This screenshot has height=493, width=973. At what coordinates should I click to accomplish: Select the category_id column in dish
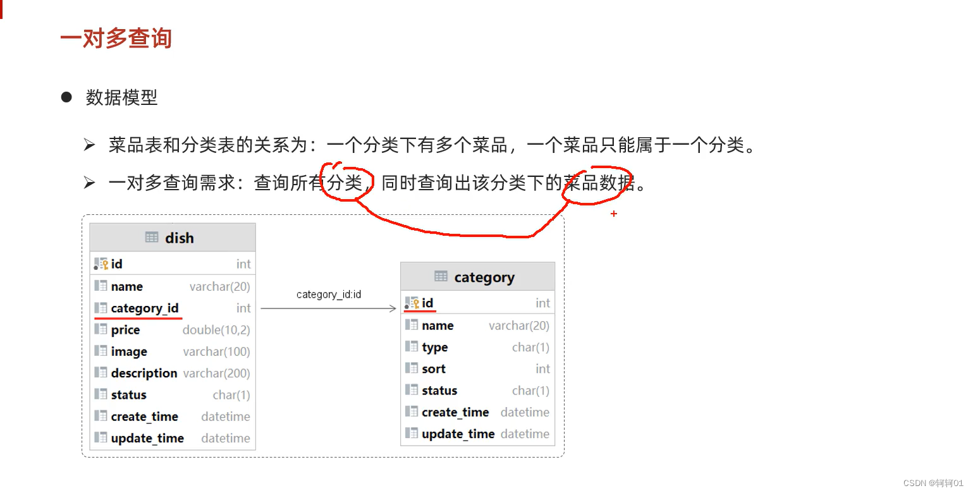[145, 308]
